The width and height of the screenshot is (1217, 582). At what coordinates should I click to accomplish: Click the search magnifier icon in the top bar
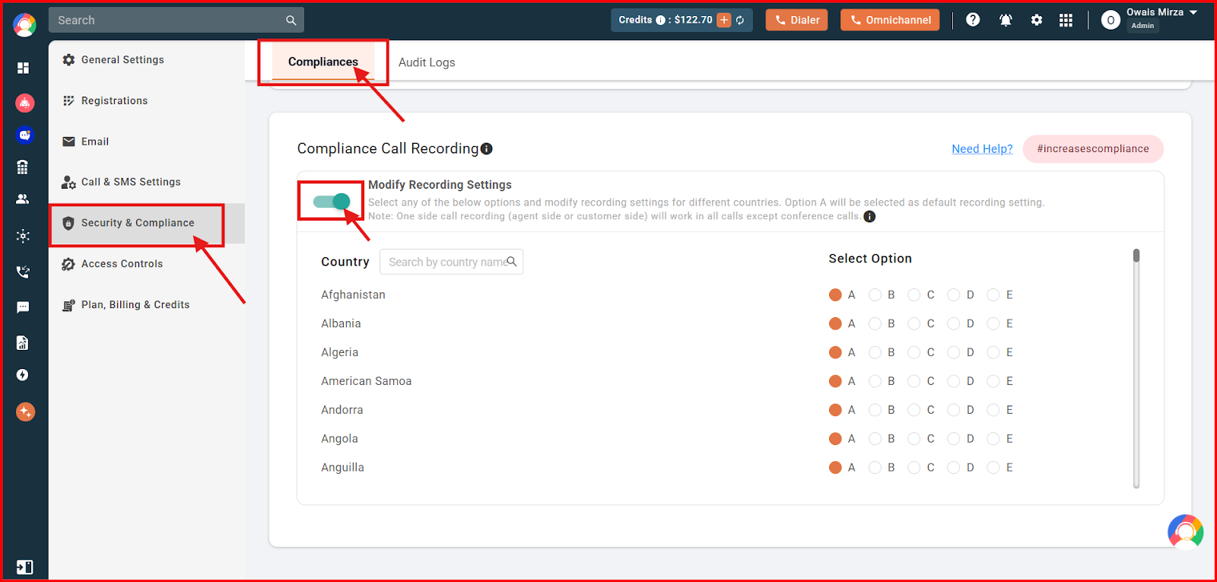(291, 21)
